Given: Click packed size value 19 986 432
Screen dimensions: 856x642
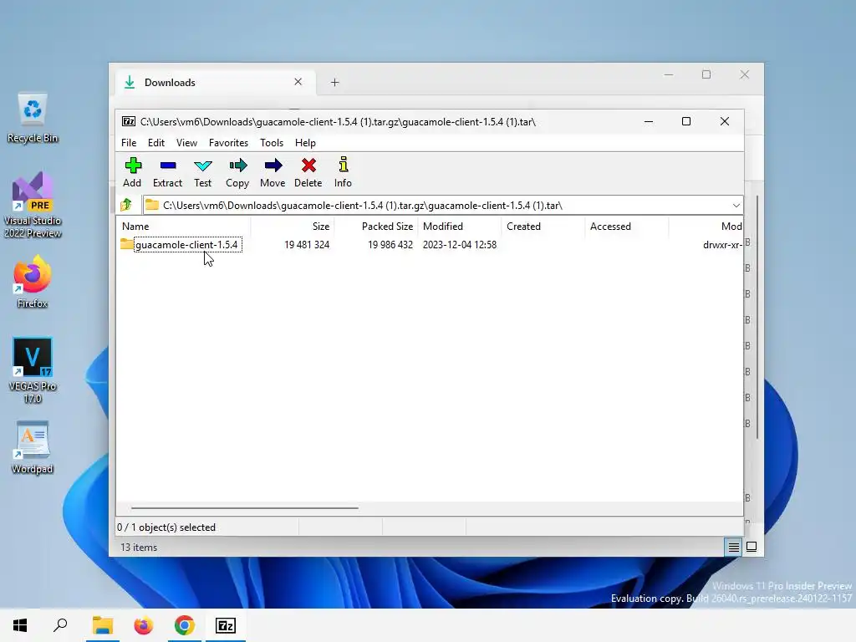Looking at the screenshot, I should tap(390, 245).
